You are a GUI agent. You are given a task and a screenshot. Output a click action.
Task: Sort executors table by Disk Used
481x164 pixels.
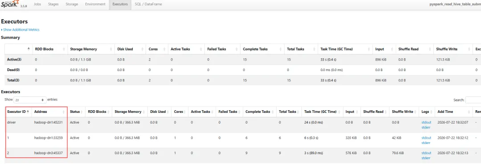[x=159, y=112]
